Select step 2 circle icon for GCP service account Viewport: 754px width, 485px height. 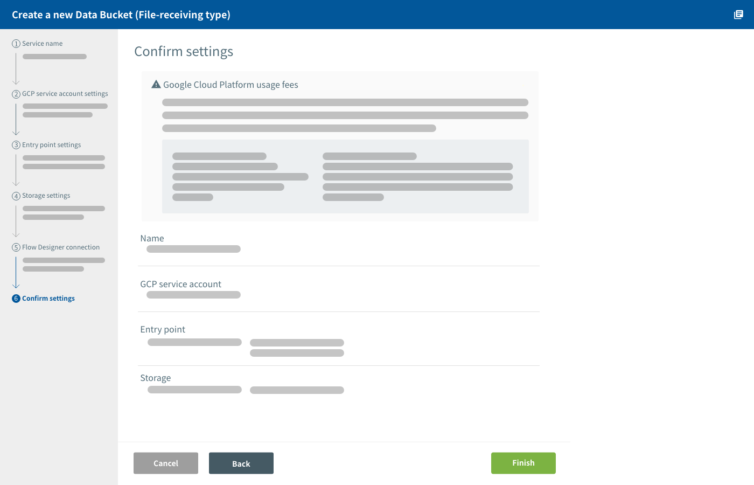[16, 94]
